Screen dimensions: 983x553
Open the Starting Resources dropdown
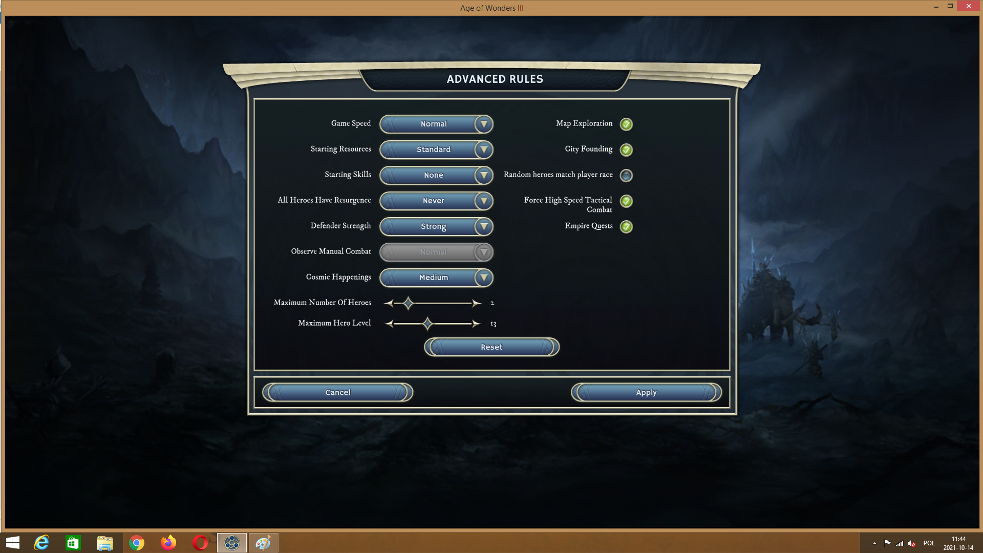pyautogui.click(x=436, y=150)
